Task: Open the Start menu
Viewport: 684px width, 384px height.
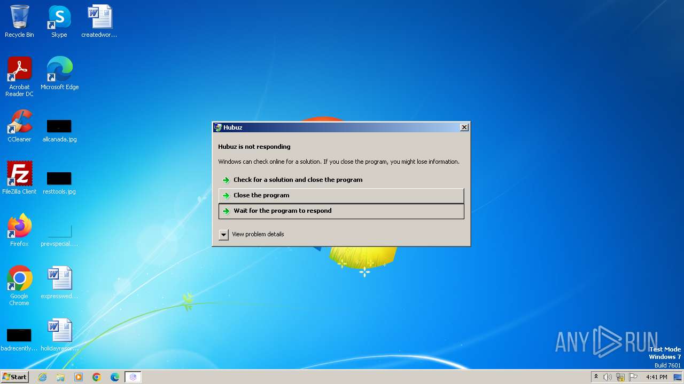Action: pos(14,377)
